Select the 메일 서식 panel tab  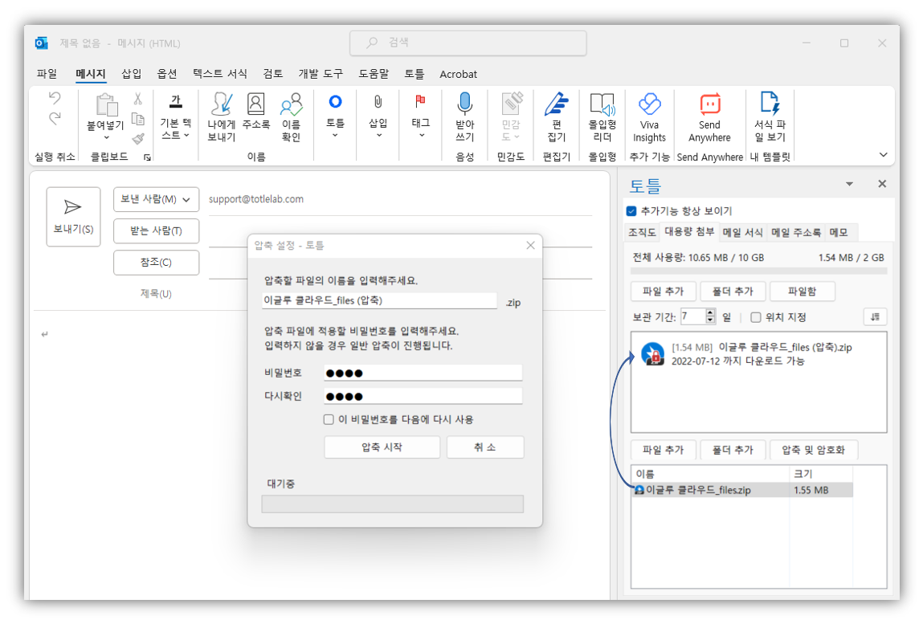point(743,233)
